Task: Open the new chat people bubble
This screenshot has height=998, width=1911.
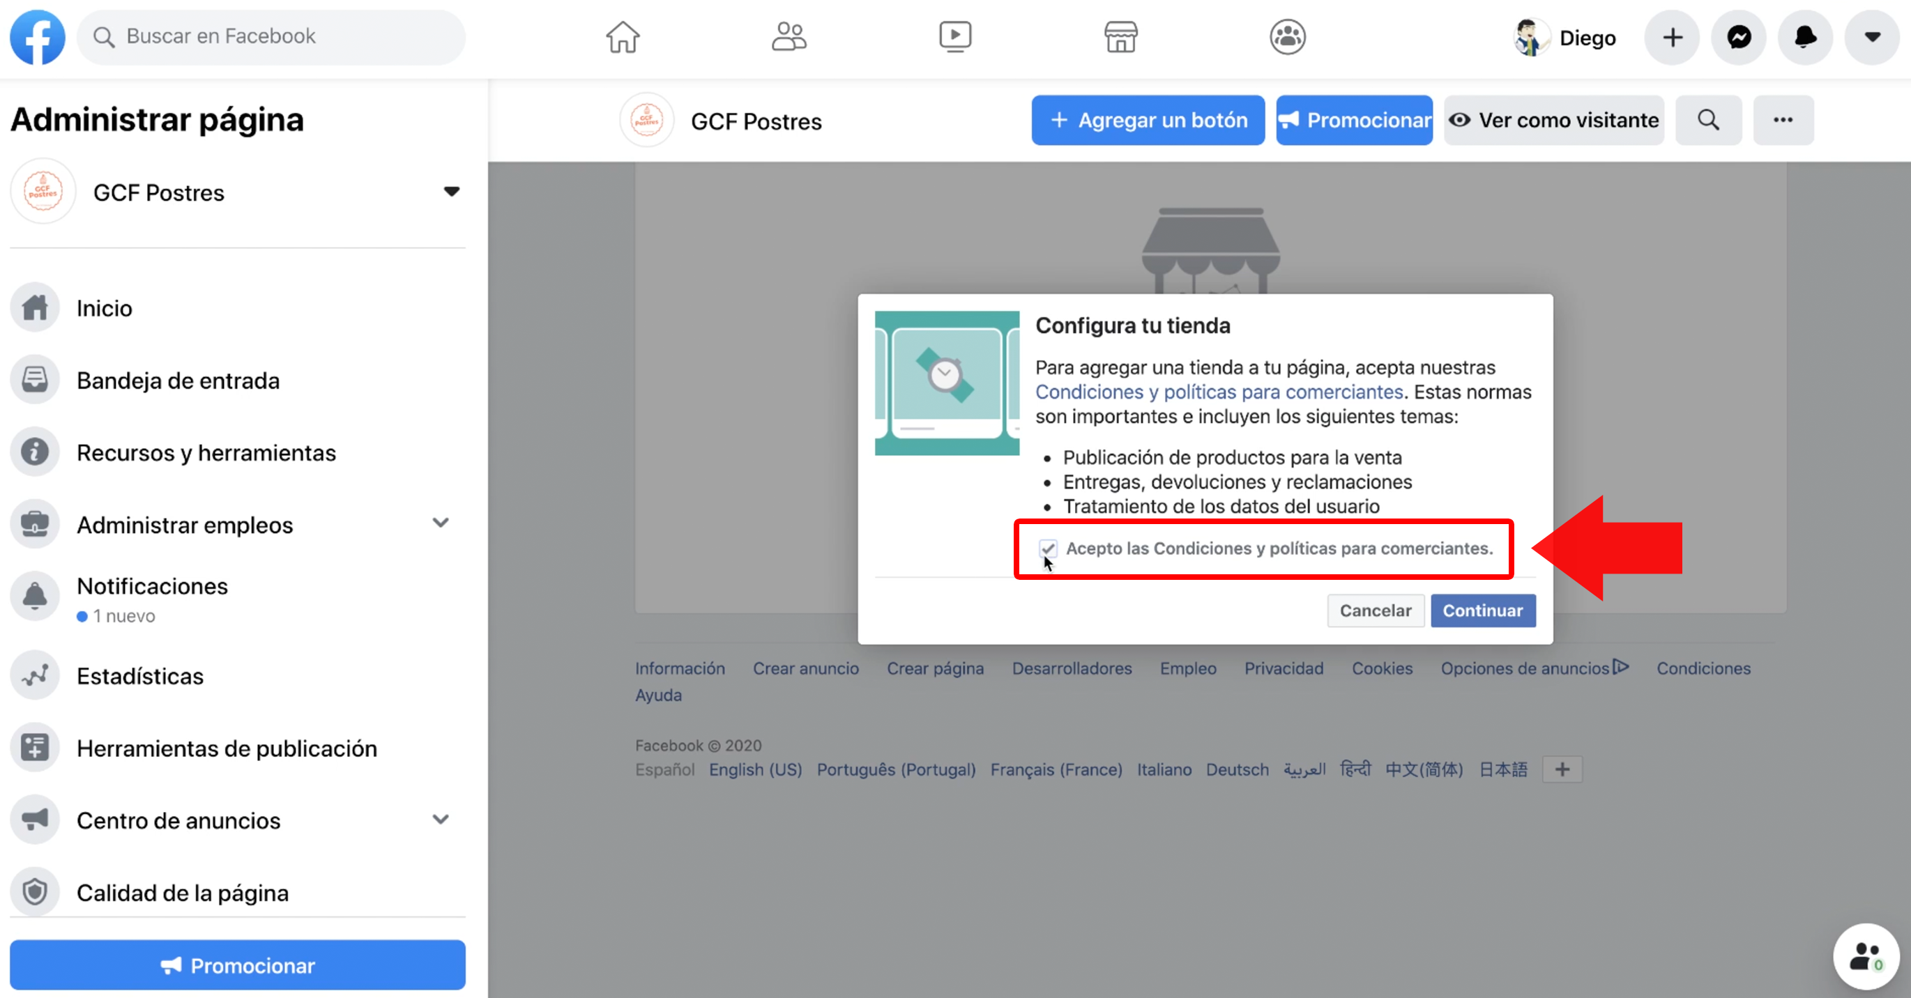Action: click(x=1866, y=955)
